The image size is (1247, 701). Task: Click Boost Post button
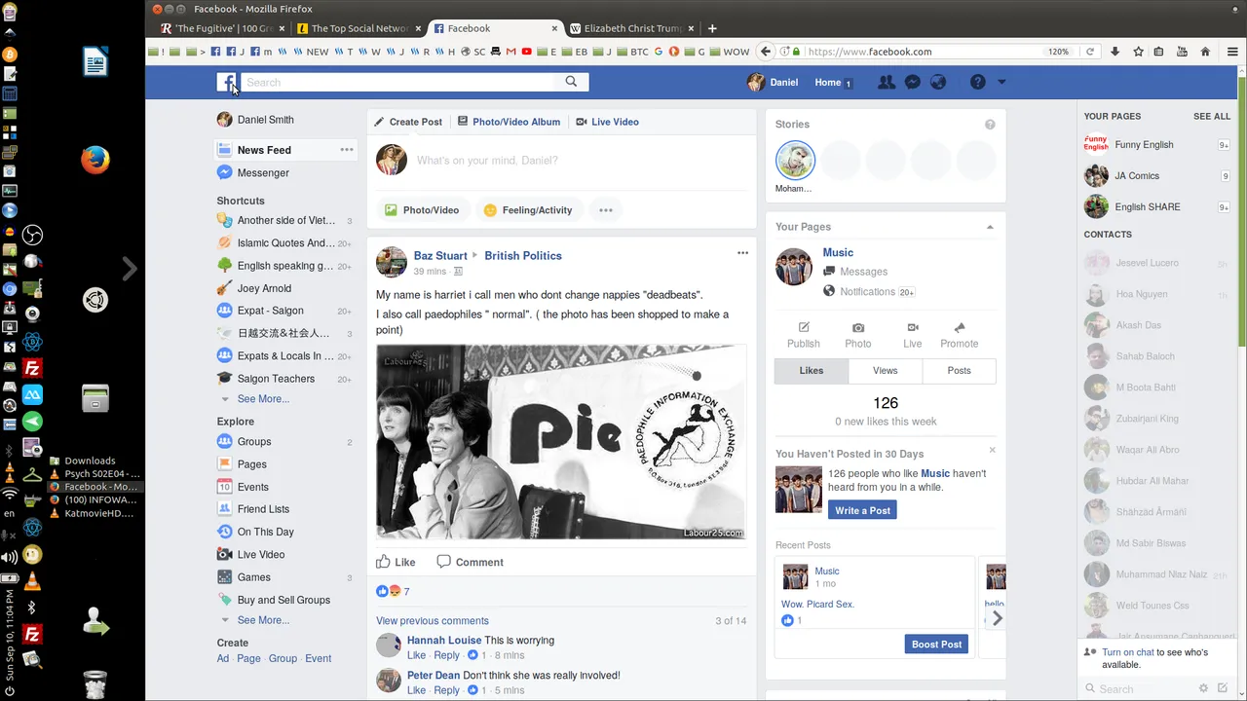point(936,645)
